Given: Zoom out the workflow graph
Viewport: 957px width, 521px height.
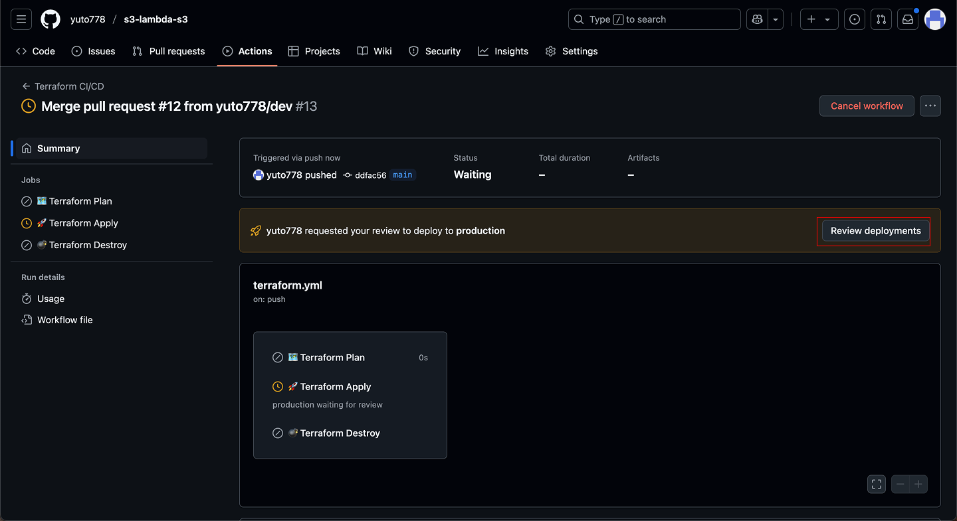Looking at the screenshot, I should point(900,484).
